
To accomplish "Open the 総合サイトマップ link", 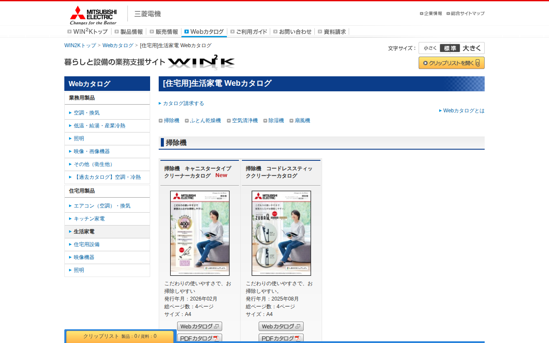I will coord(465,13).
